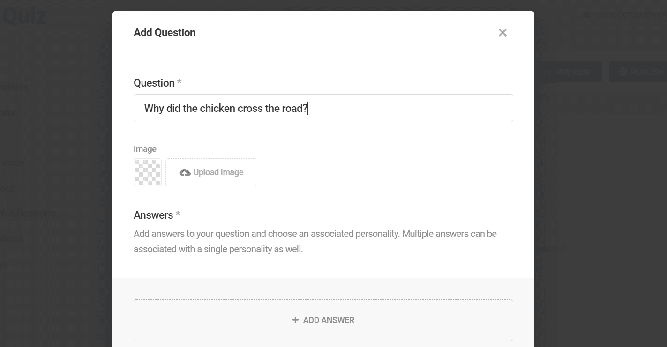Screen dimensions: 667x347
Task: Click the Publish button
Action: pos(638,72)
